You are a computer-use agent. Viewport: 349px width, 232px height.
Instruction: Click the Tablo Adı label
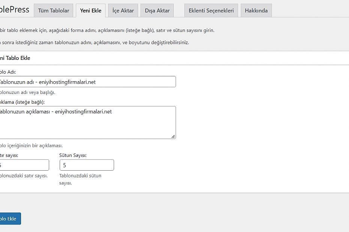click(8, 72)
